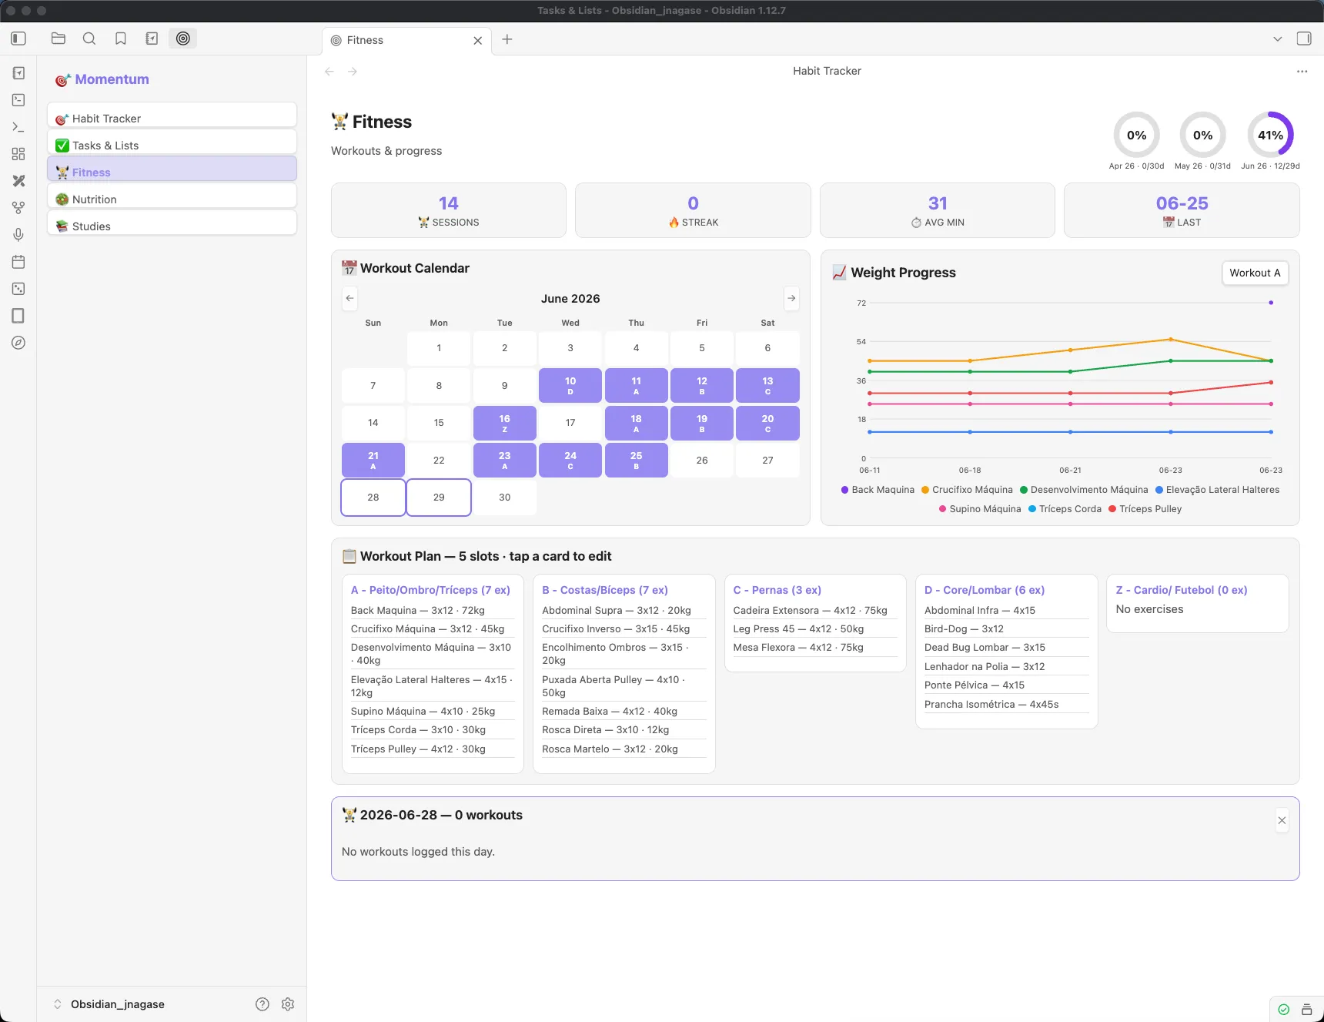This screenshot has height=1022, width=1324.
Task: Toggle the Crucifixo Máquina legend entry
Action: pos(967,490)
